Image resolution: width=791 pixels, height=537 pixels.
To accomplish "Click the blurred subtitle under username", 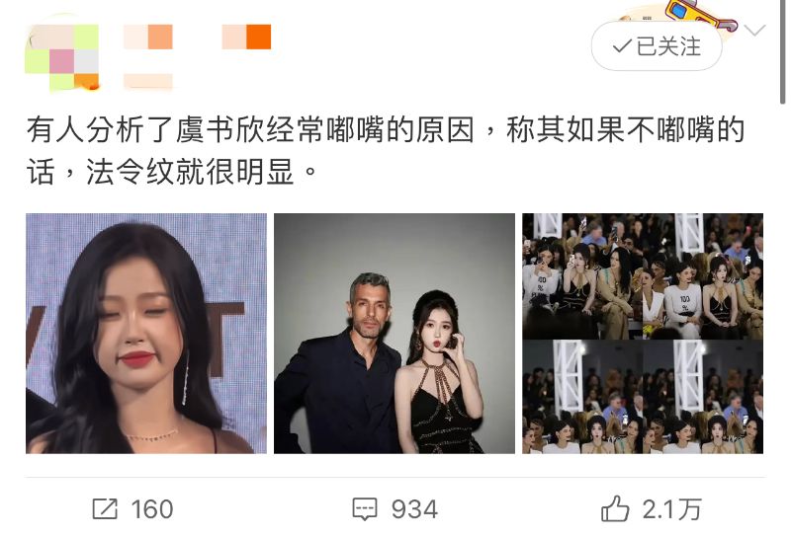I will tap(148, 81).
